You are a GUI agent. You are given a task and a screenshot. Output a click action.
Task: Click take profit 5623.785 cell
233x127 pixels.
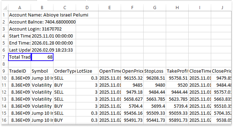177,99
